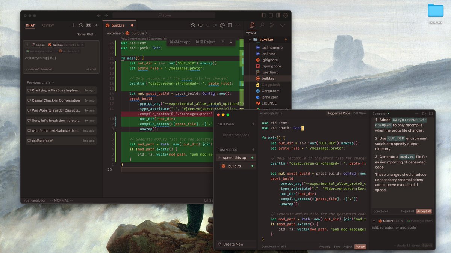
Task: Click Accept all in composer panel
Action: coord(424,211)
